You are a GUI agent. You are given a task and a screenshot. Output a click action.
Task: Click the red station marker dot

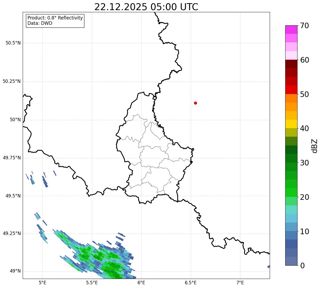[195, 103]
